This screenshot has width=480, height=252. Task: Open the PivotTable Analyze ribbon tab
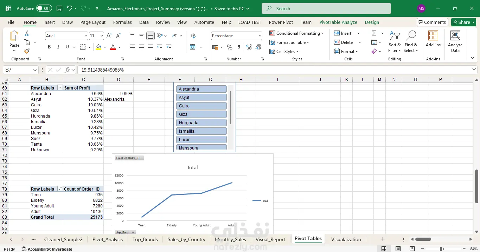coord(338,22)
